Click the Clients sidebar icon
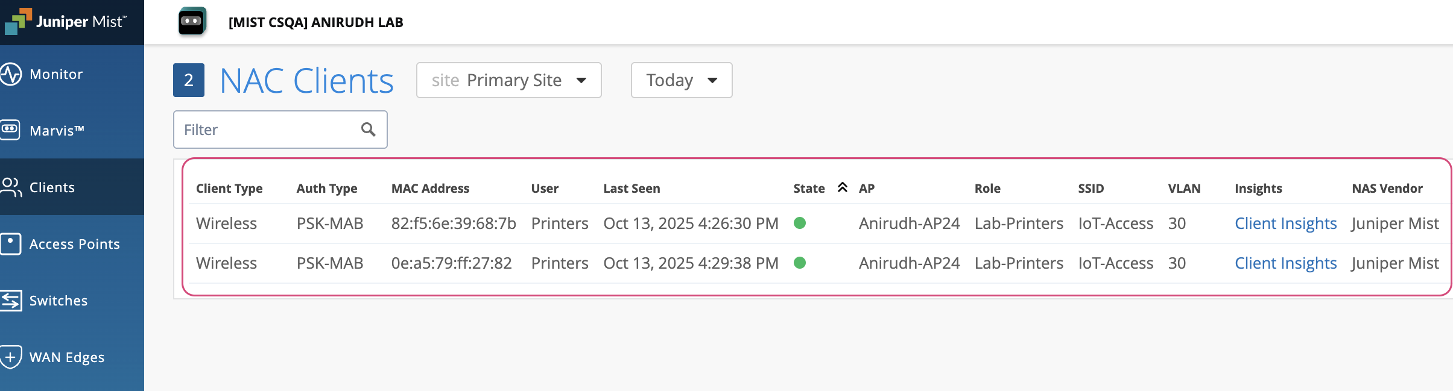The image size is (1453, 391). point(11,187)
